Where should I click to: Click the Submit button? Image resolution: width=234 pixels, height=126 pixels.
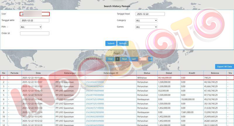click(x=111, y=43)
